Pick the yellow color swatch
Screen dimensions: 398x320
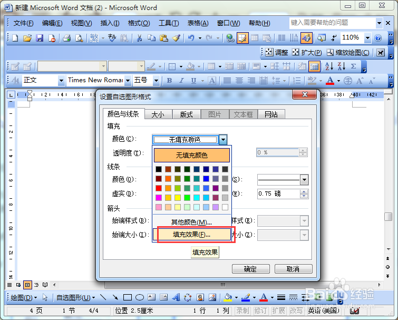(178, 198)
